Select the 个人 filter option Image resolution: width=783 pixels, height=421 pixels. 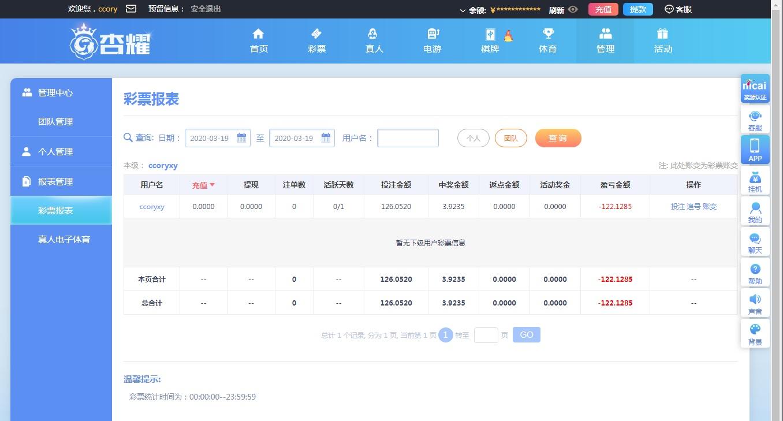coord(473,138)
